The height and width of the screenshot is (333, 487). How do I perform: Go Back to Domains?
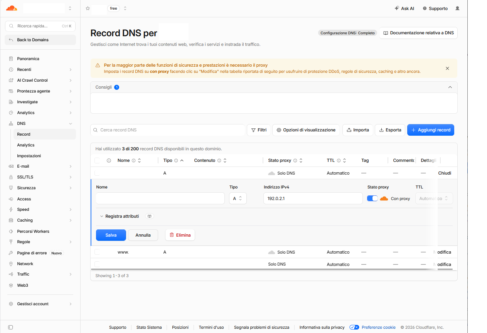[40, 40]
